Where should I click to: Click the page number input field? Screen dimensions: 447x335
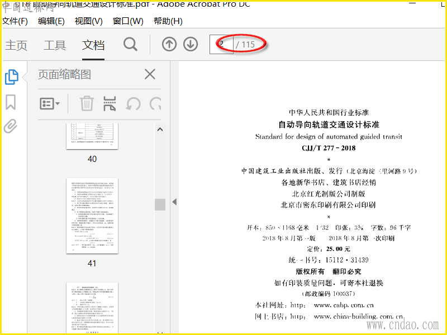221,45
